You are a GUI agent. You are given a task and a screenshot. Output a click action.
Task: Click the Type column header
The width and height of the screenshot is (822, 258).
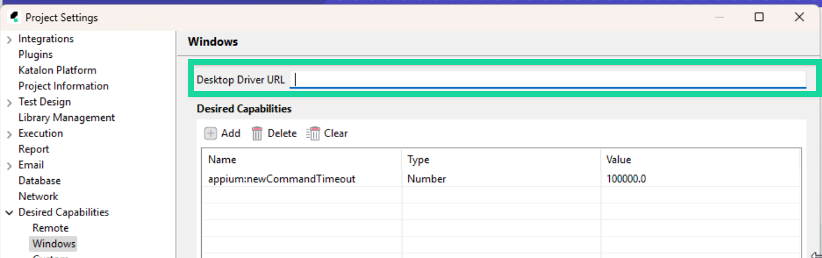pos(501,159)
